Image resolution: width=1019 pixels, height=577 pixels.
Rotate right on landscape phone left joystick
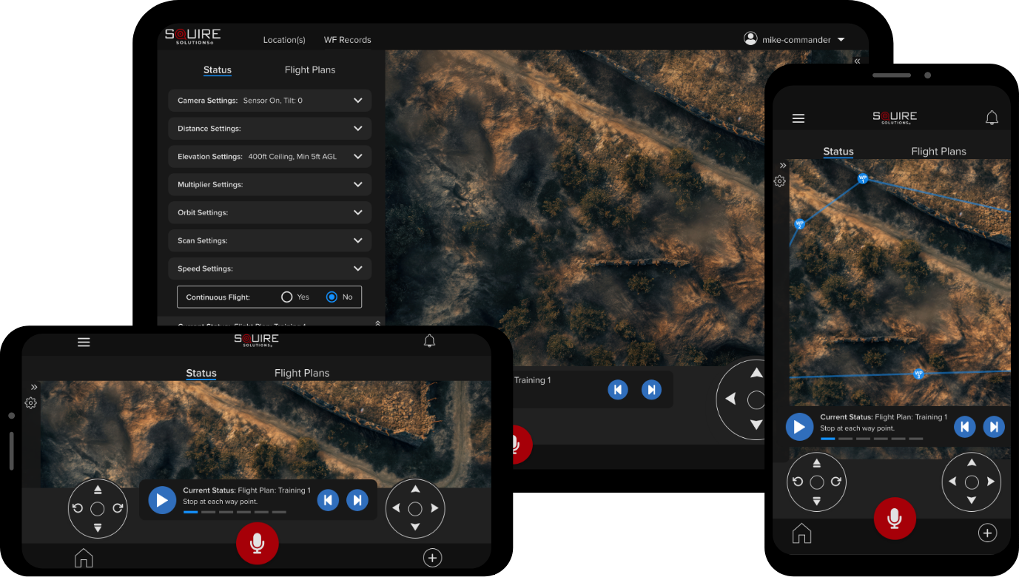[118, 508]
